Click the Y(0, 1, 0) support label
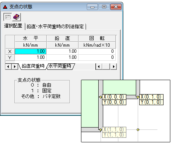 pyautogui.click(x=151, y=102)
